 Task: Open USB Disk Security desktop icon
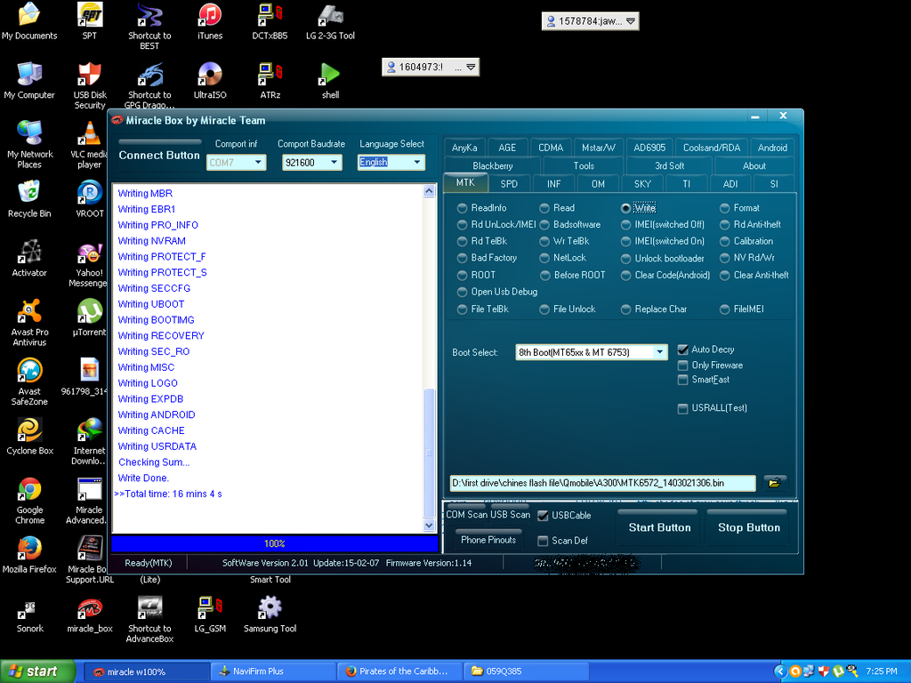click(90, 85)
